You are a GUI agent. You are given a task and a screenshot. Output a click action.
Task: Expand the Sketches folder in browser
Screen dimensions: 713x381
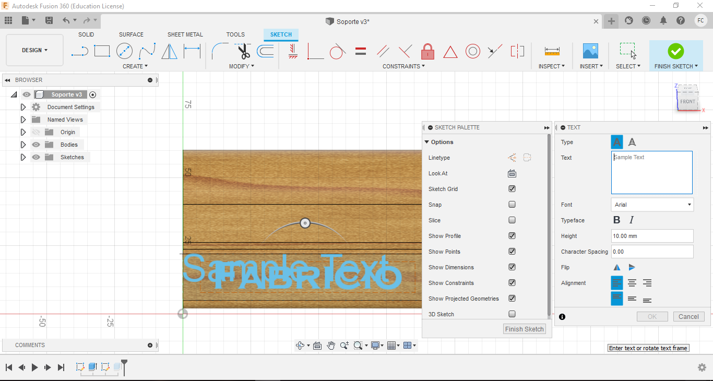click(x=23, y=157)
